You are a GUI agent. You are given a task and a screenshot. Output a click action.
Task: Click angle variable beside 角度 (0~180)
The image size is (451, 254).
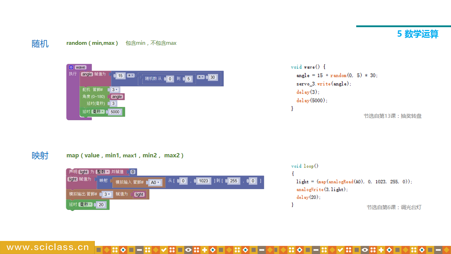[x=117, y=97]
